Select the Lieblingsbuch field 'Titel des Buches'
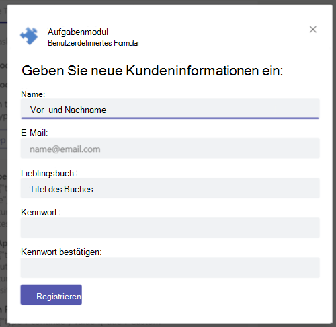This screenshot has width=336, height=327. coord(170,188)
